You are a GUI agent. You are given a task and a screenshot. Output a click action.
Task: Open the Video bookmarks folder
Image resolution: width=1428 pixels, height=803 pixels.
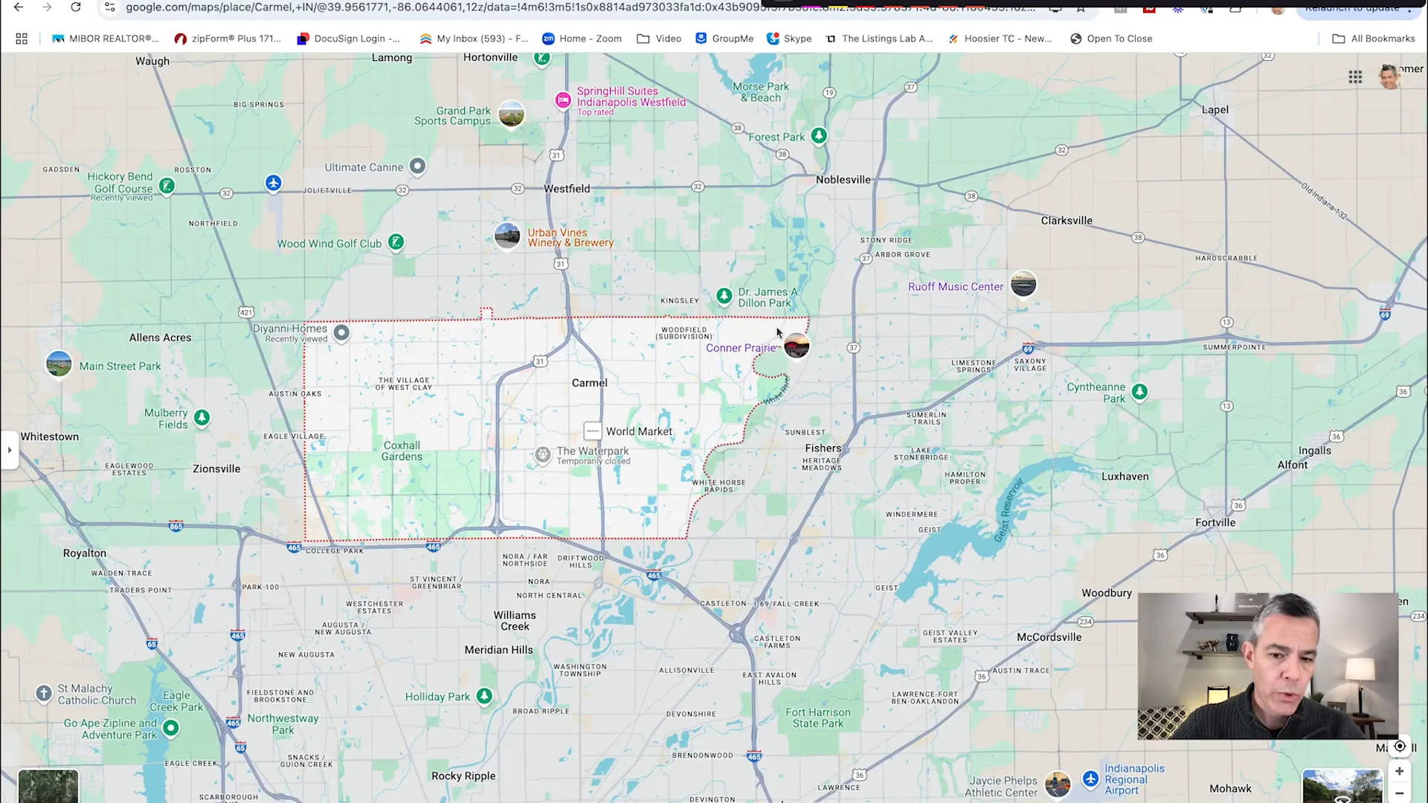click(x=659, y=39)
